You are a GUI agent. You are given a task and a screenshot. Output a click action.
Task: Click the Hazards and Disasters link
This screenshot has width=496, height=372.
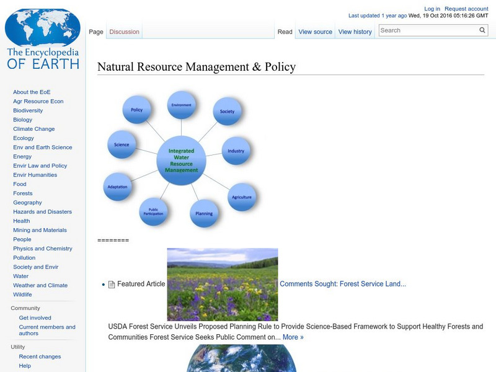point(43,211)
